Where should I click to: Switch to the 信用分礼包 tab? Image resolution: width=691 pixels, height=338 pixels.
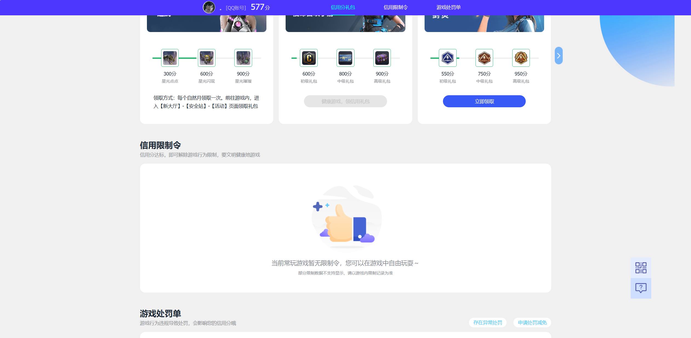(x=343, y=7)
